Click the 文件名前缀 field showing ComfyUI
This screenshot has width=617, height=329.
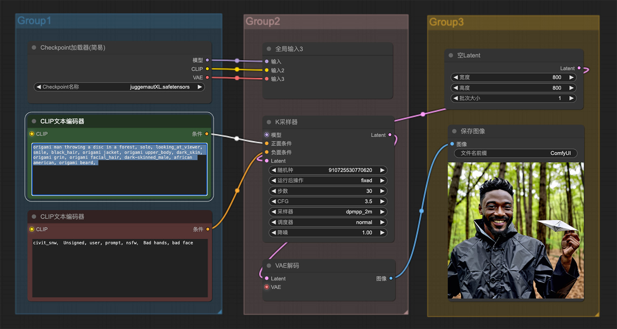tap(516, 153)
